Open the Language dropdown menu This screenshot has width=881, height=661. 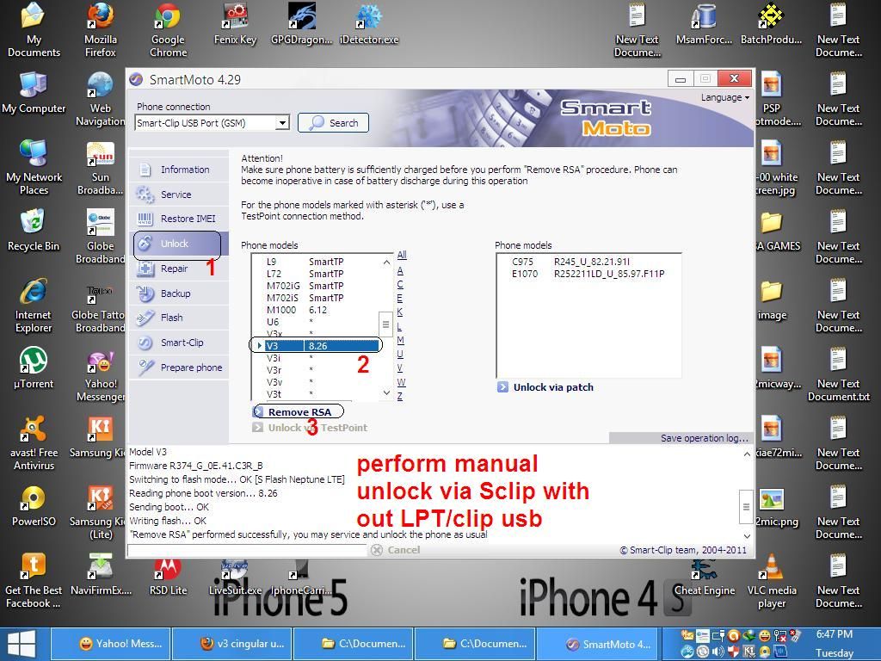724,97
